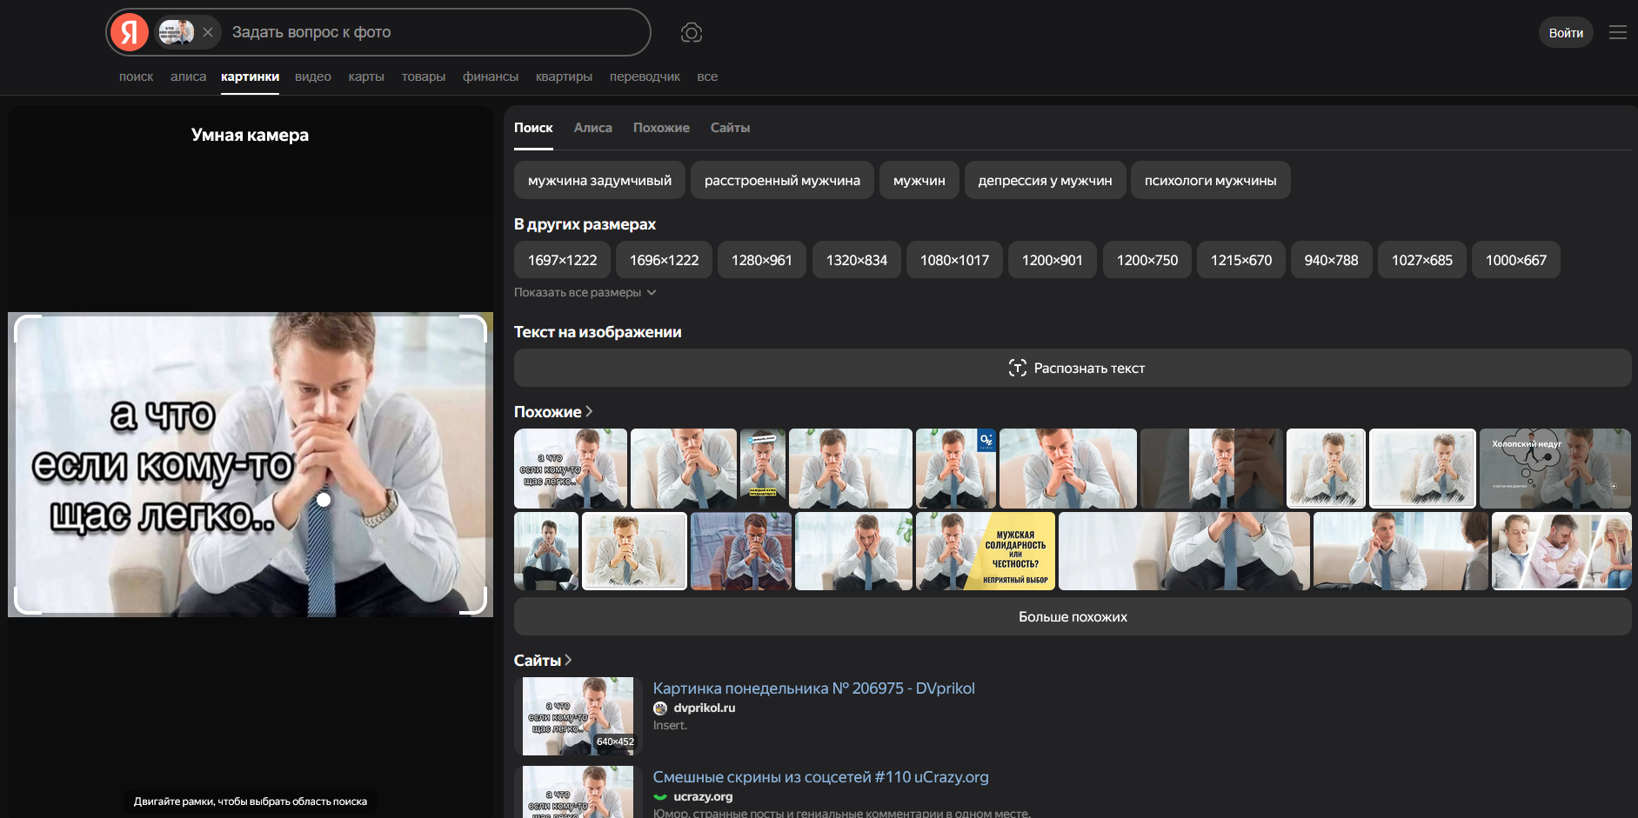Open the ucrazy.org site link
1638x818 pixels.
[703, 796]
